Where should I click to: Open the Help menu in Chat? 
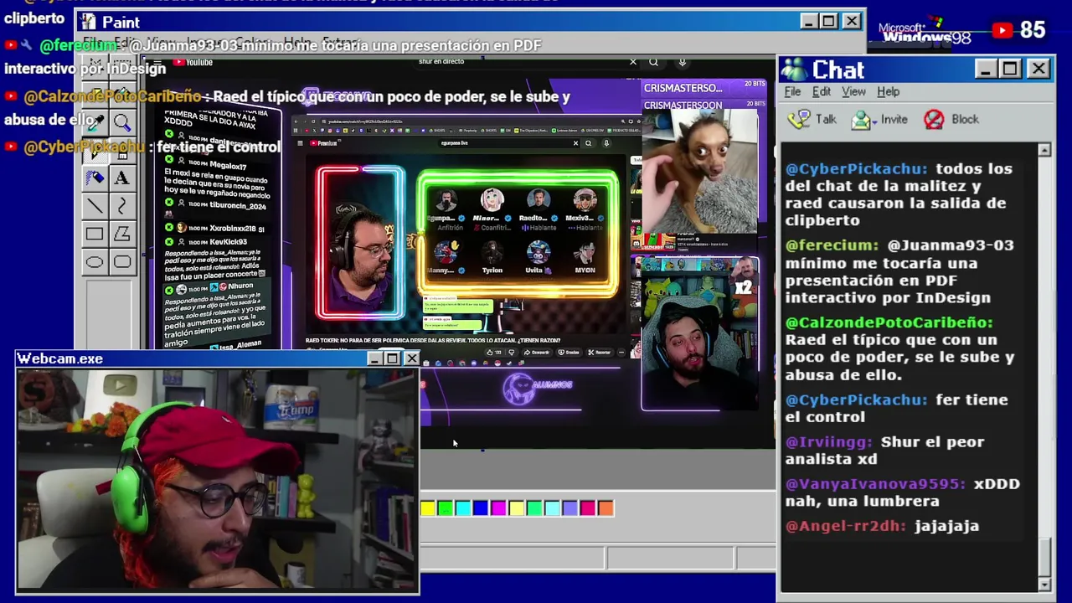889,91
